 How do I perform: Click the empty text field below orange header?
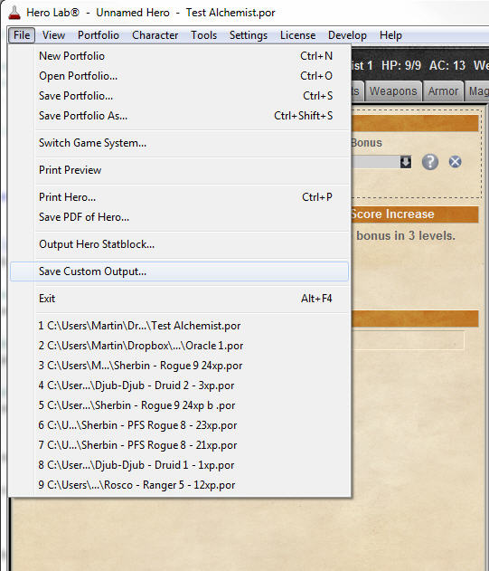[408, 340]
